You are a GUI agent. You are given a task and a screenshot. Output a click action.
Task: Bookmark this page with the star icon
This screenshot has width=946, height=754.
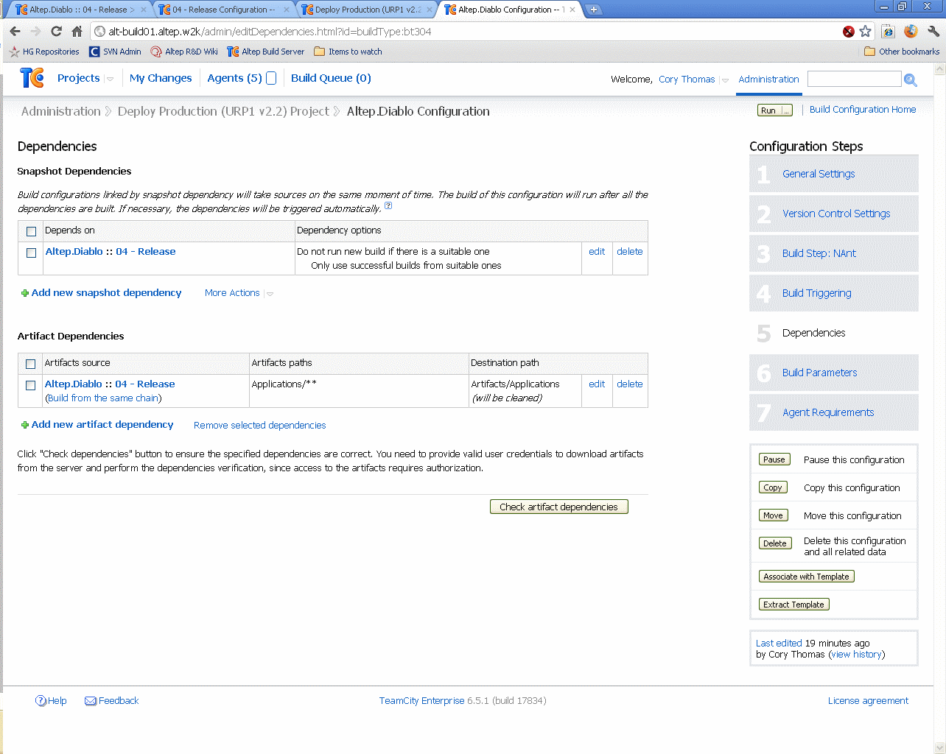pyautogui.click(x=866, y=32)
